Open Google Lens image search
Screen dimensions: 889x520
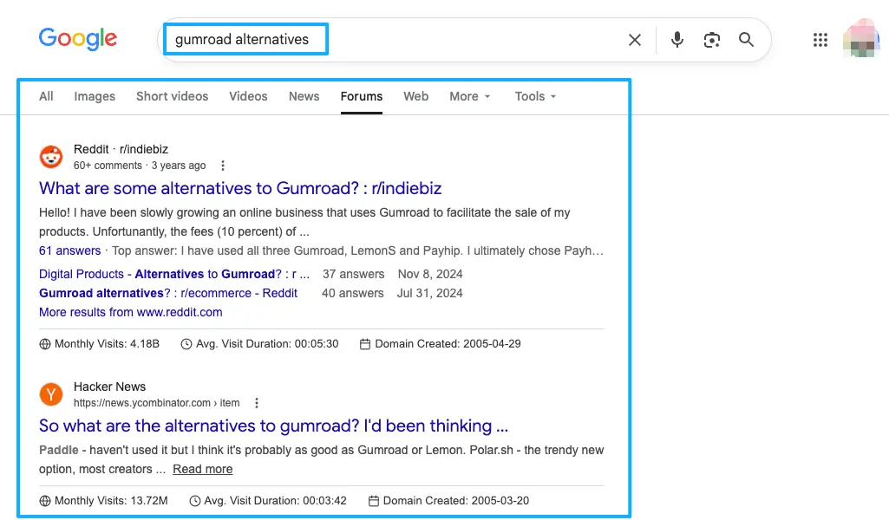click(x=711, y=40)
